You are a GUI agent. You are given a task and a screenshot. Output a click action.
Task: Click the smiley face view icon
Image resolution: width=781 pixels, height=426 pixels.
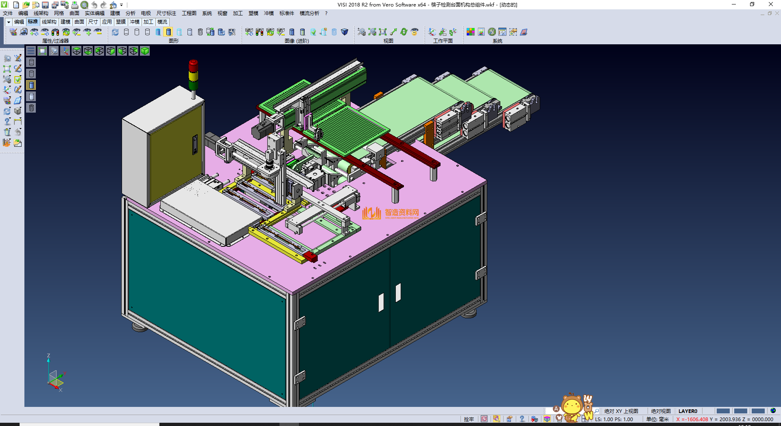[414, 32]
